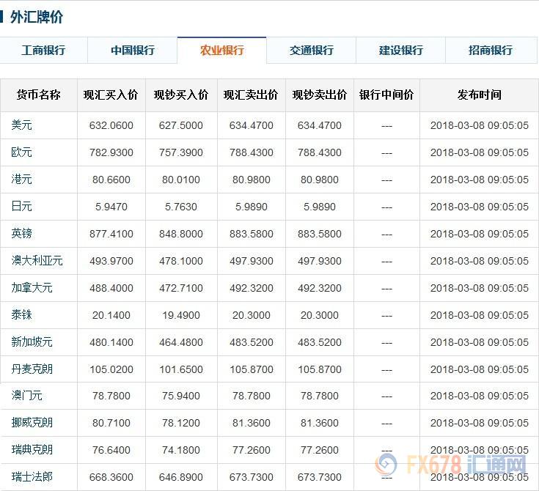
Task: Select 泰铢 现汇买入价 value 20.1400
Action: coord(111,315)
